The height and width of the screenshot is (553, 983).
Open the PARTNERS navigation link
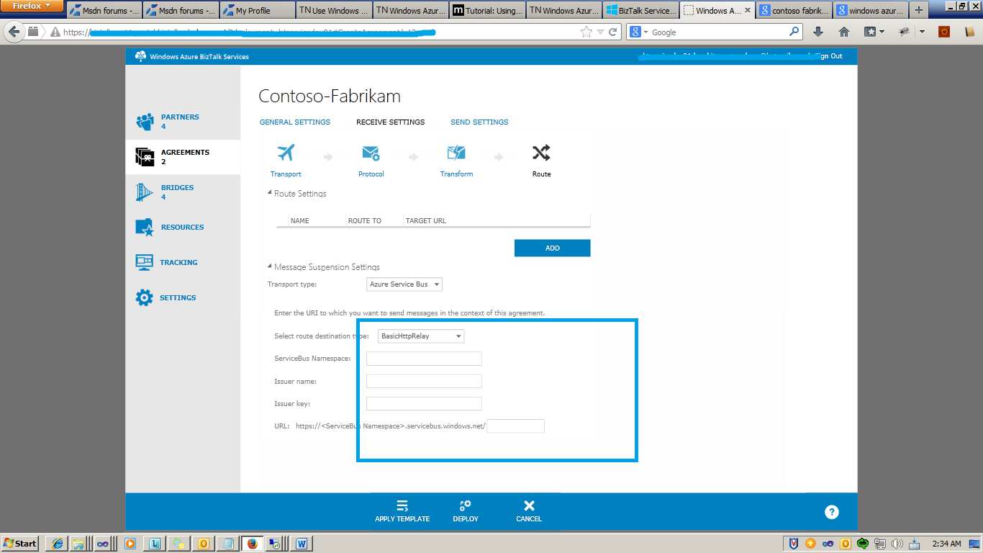(x=180, y=117)
